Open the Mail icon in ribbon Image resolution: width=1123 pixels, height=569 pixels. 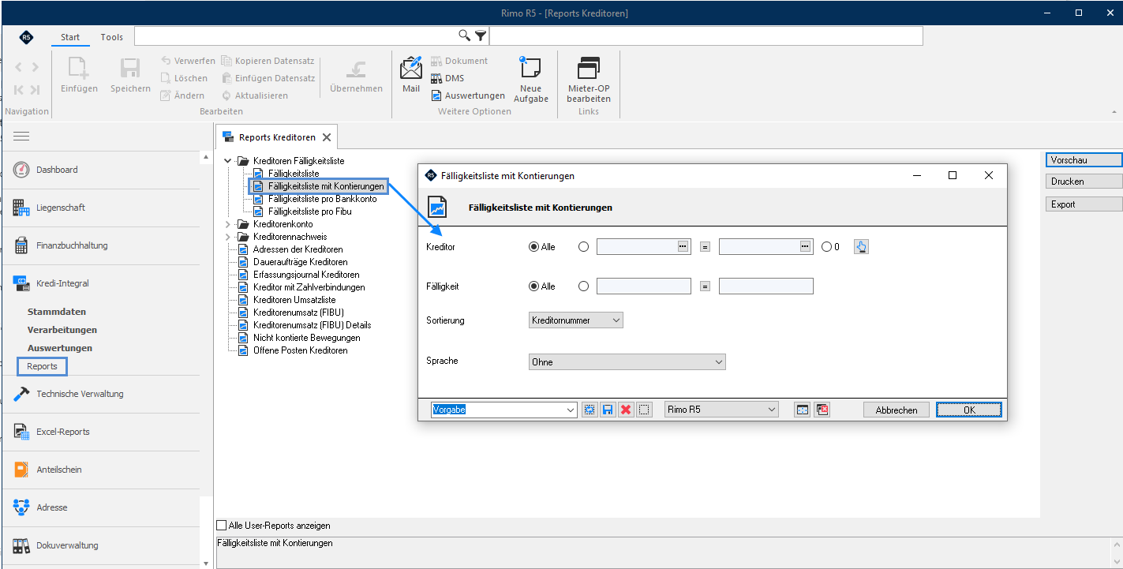411,68
